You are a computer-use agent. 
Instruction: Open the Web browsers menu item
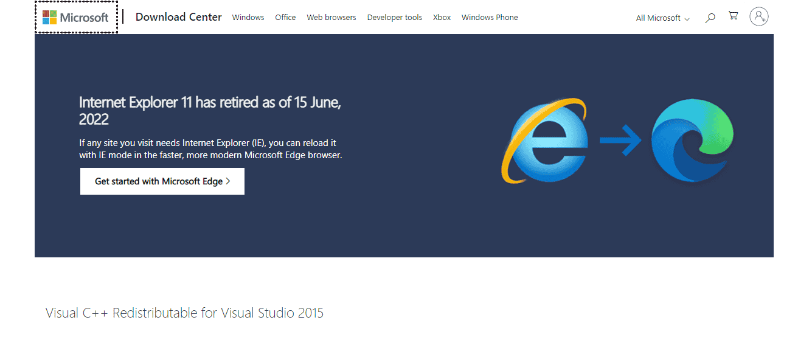(331, 17)
